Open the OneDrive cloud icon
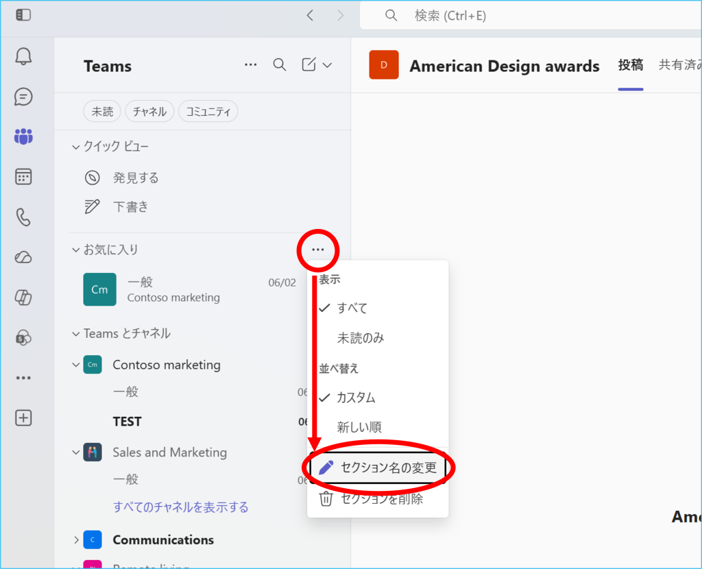The image size is (702, 569). coord(23,257)
